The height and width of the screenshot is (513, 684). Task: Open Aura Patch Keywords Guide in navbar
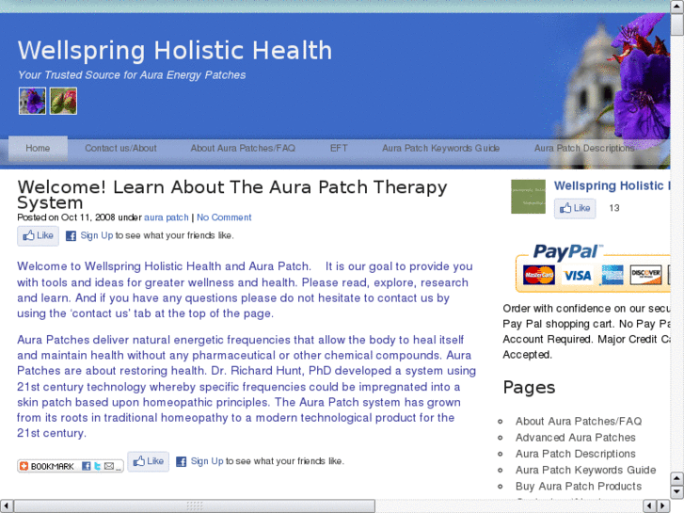(441, 149)
